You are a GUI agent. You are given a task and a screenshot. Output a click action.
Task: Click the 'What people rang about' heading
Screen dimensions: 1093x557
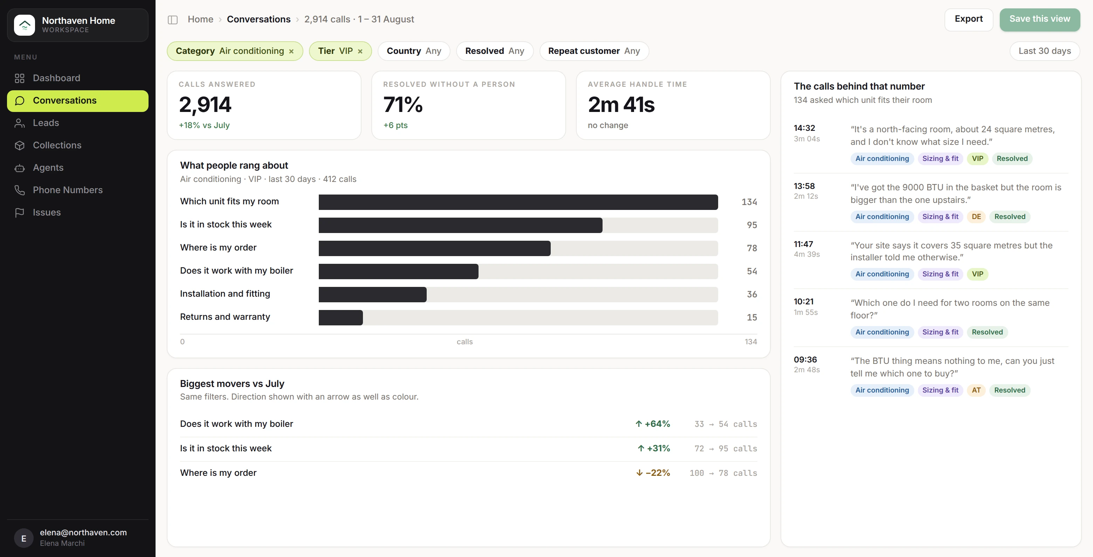tap(234, 165)
